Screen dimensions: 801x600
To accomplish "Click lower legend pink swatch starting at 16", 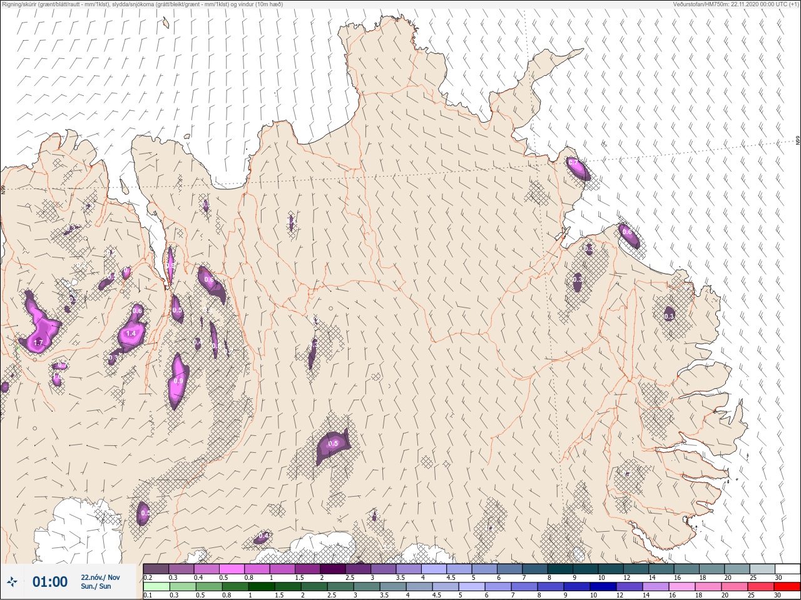I will tap(682, 587).
